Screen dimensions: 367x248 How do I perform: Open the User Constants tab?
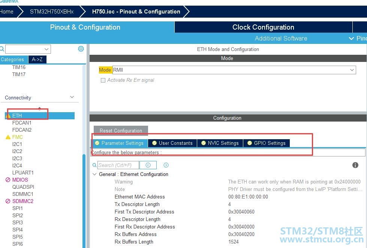[x=172, y=143]
